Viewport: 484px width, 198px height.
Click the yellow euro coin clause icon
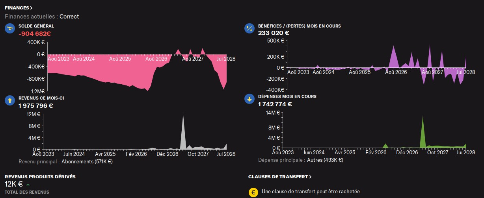click(x=253, y=192)
